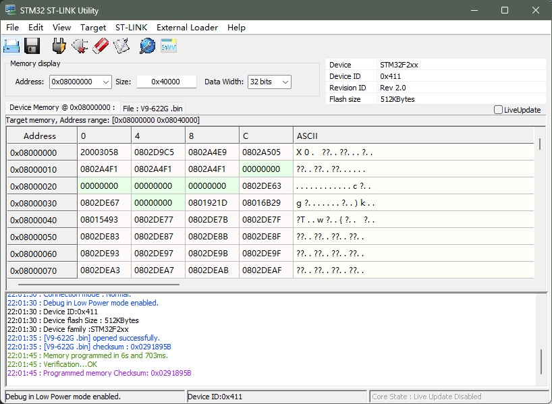Select cell value 0802DE9B
Image resolution: width=552 pixels, height=404 pixels.
pos(213,254)
